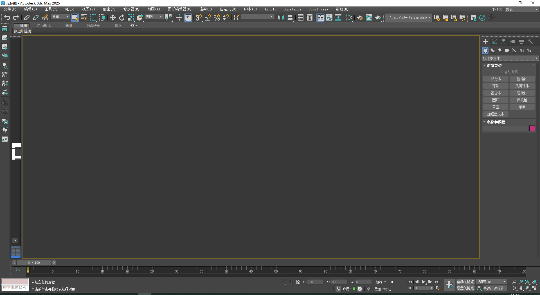Open the Utilities panel wrench icon
Screen dimensions: 540x295
(x=530, y=41)
